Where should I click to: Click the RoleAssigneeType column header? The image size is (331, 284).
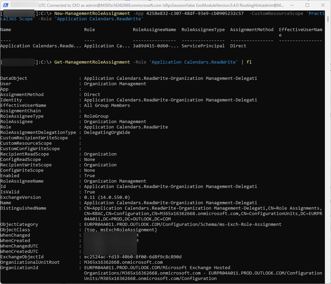[203, 30]
